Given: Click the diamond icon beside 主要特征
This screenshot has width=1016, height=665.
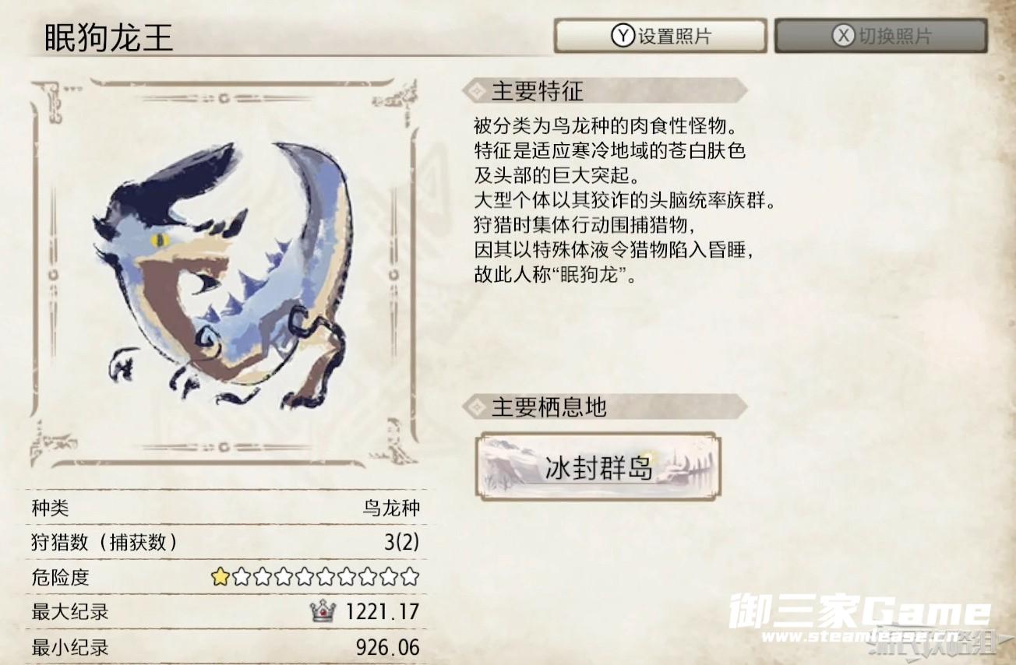Looking at the screenshot, I should (x=473, y=91).
